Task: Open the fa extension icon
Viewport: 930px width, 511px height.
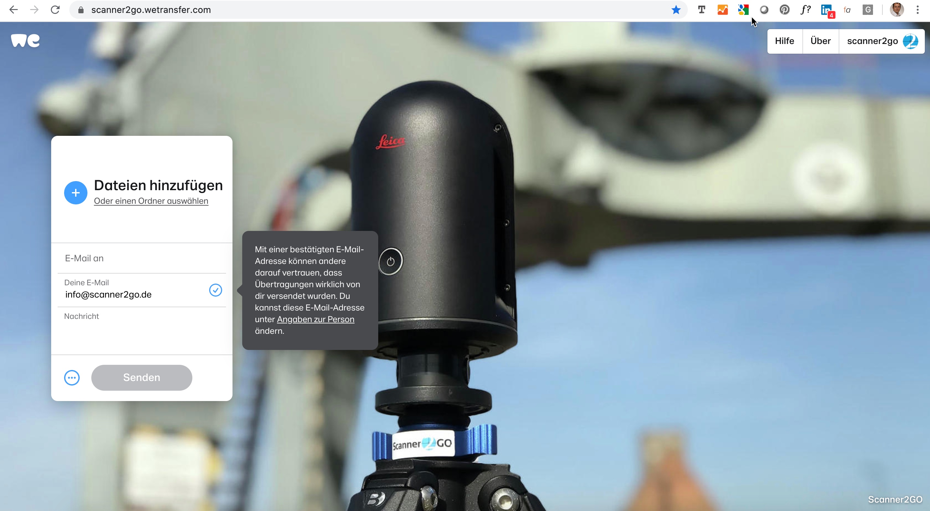Action: (847, 10)
